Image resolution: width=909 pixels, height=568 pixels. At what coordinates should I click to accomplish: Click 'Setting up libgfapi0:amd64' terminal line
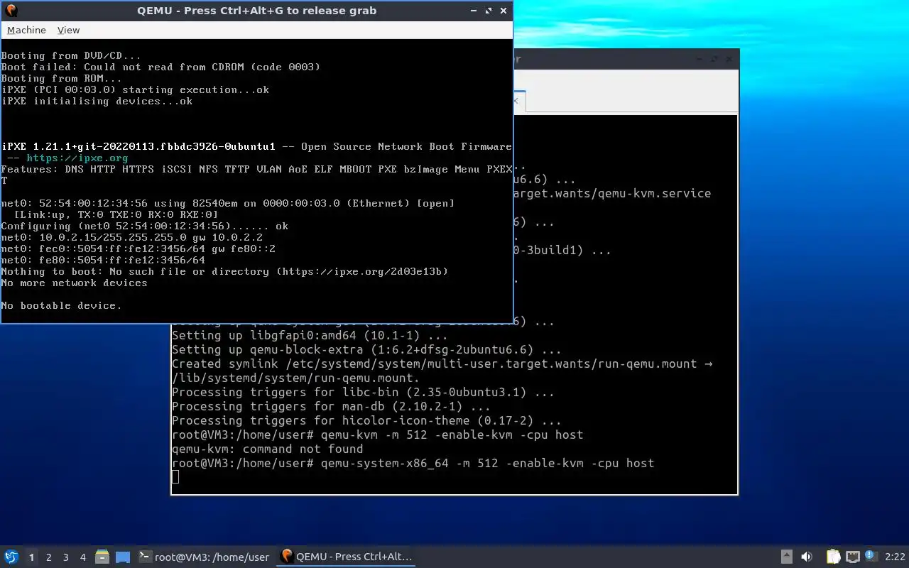tap(310, 335)
